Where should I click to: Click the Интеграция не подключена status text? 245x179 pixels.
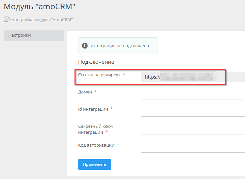120,46
